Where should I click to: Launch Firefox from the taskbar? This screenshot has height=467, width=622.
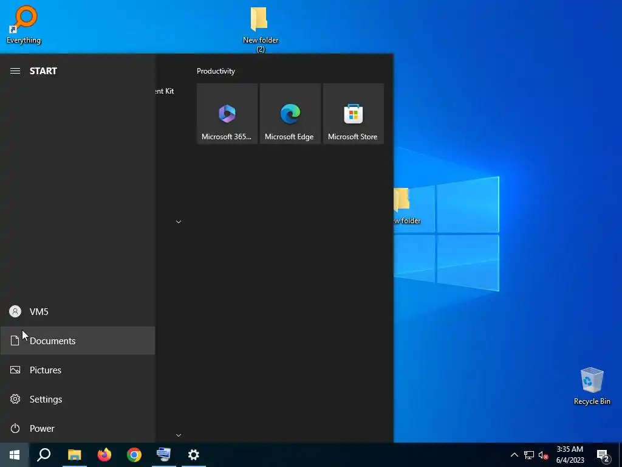click(x=104, y=455)
